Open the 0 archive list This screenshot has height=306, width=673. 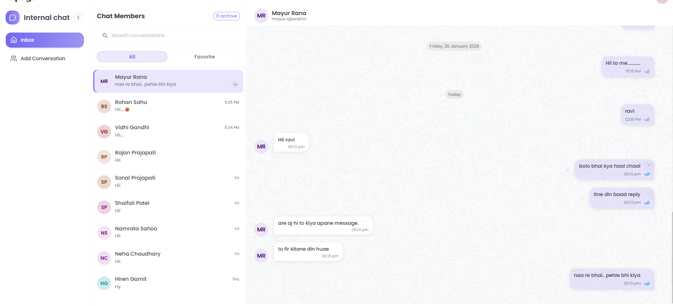(x=226, y=16)
